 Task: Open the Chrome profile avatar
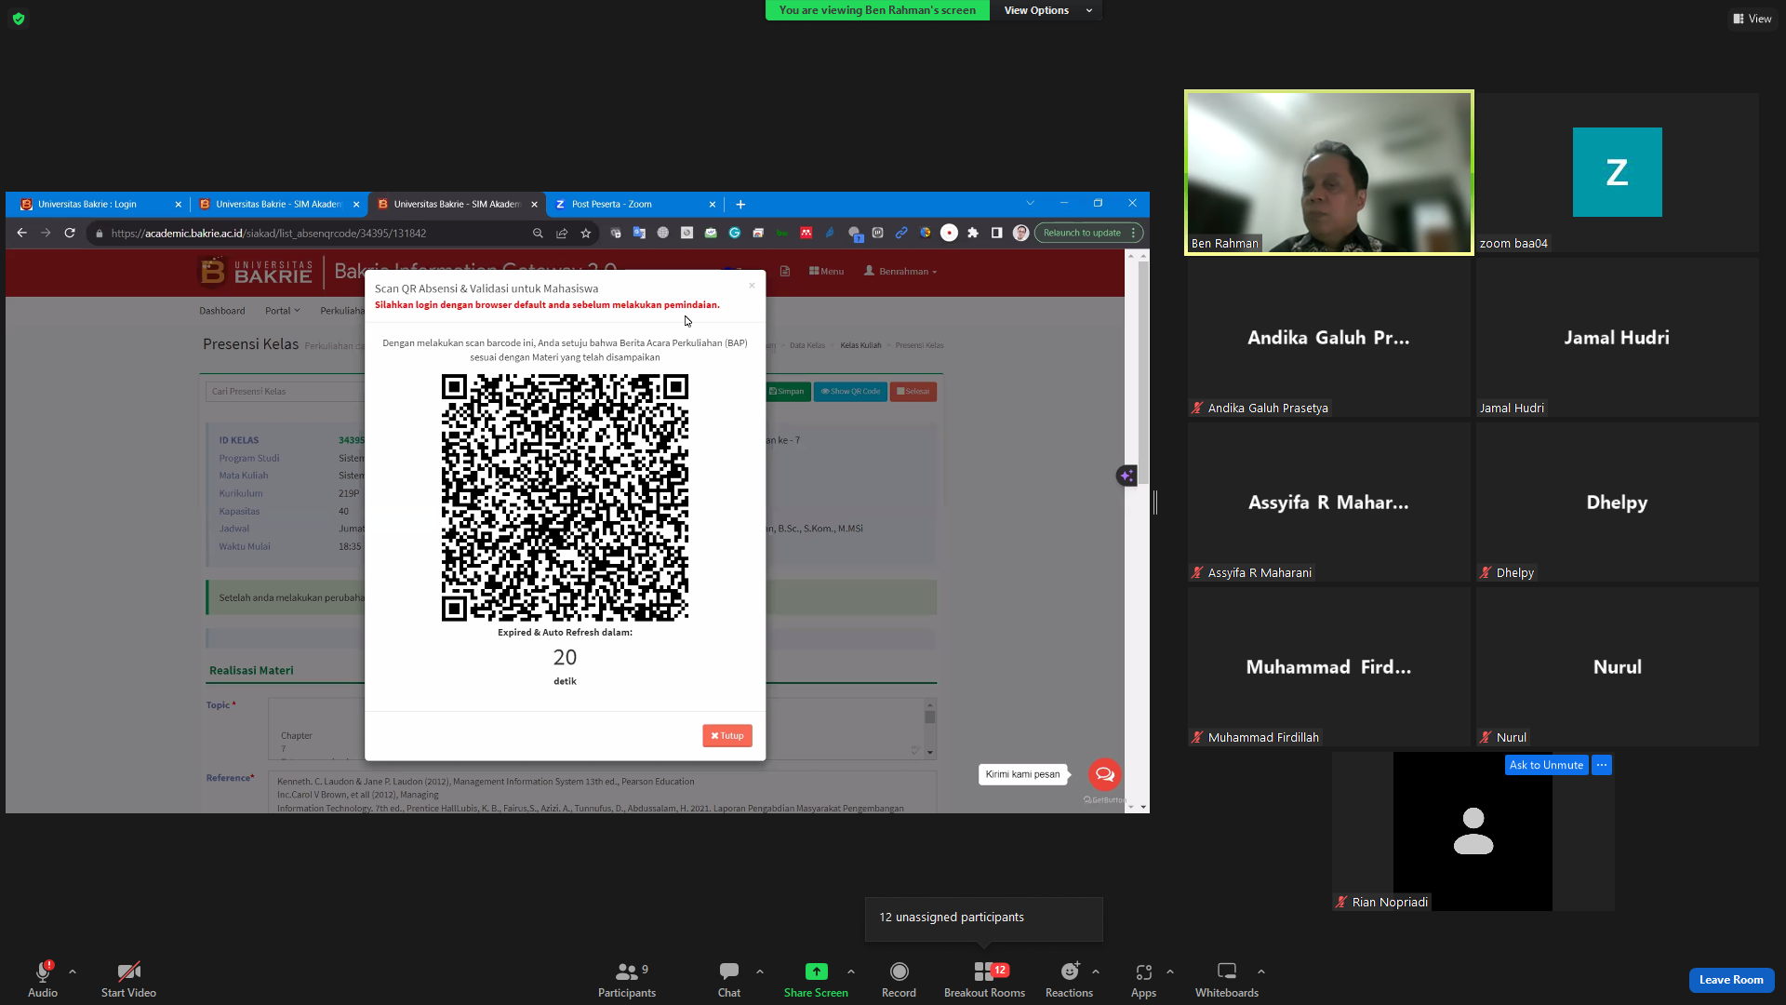[x=1020, y=233]
